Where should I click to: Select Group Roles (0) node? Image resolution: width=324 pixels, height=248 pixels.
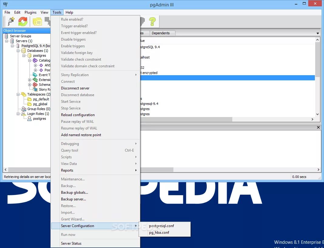39,109
